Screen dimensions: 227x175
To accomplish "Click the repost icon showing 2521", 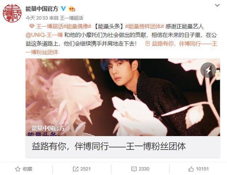I will tap(76, 169).
